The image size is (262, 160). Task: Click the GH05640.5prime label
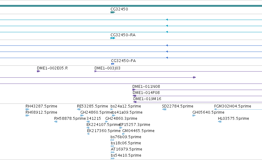click(x=208, y=112)
